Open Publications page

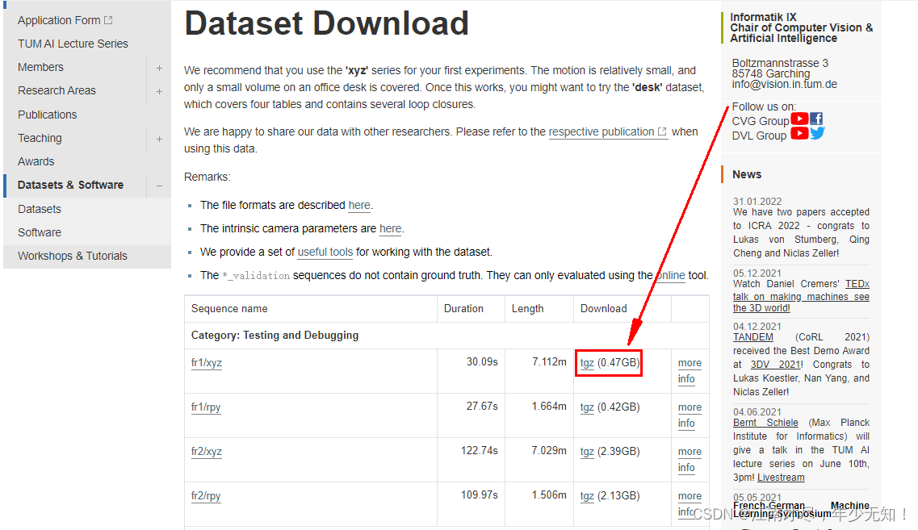coord(48,115)
